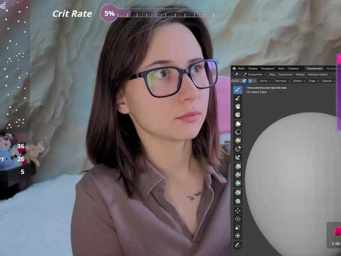This screenshot has width=341, height=256.
Task: Open the Вид header menu
Action: coord(272,75)
